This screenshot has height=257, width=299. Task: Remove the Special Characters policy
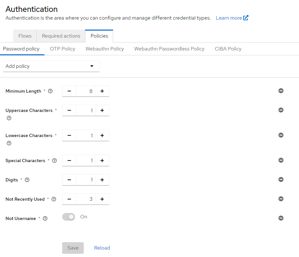point(281,160)
